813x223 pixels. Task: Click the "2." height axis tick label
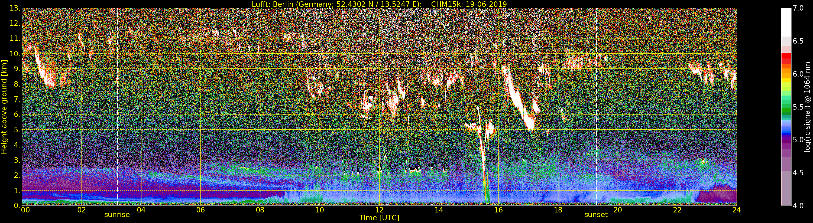pos(17,175)
